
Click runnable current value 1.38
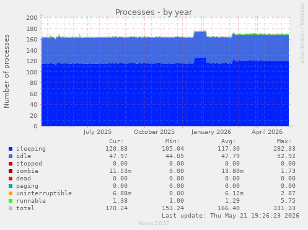pos(120,201)
